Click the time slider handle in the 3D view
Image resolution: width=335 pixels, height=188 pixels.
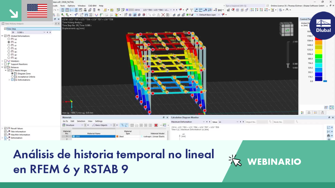coord(288,65)
